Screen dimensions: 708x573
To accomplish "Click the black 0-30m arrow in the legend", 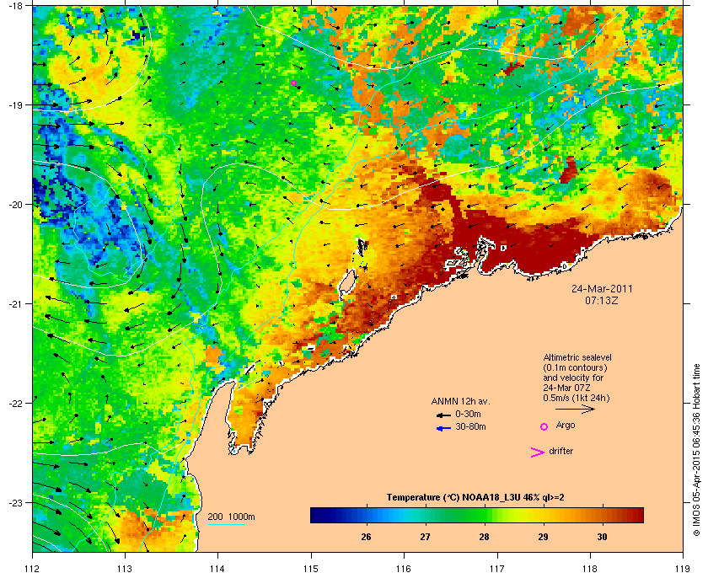I will point(443,415).
